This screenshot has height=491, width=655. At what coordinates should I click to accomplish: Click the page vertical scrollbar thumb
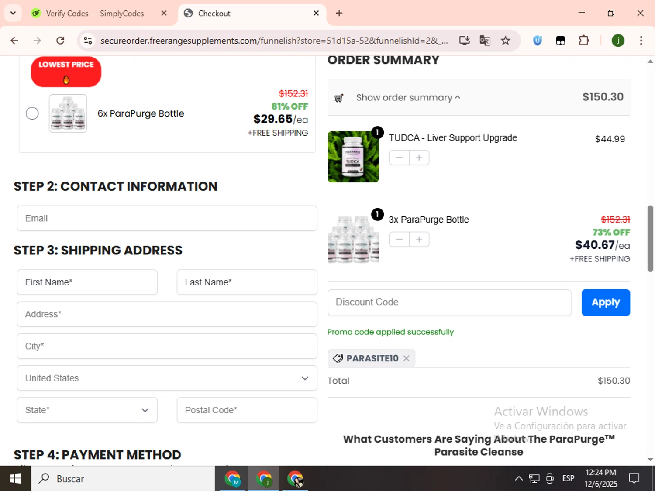click(x=650, y=238)
